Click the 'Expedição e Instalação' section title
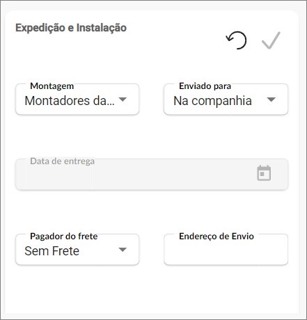The image size is (307, 320). [71, 28]
